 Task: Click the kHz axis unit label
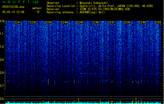2,21
